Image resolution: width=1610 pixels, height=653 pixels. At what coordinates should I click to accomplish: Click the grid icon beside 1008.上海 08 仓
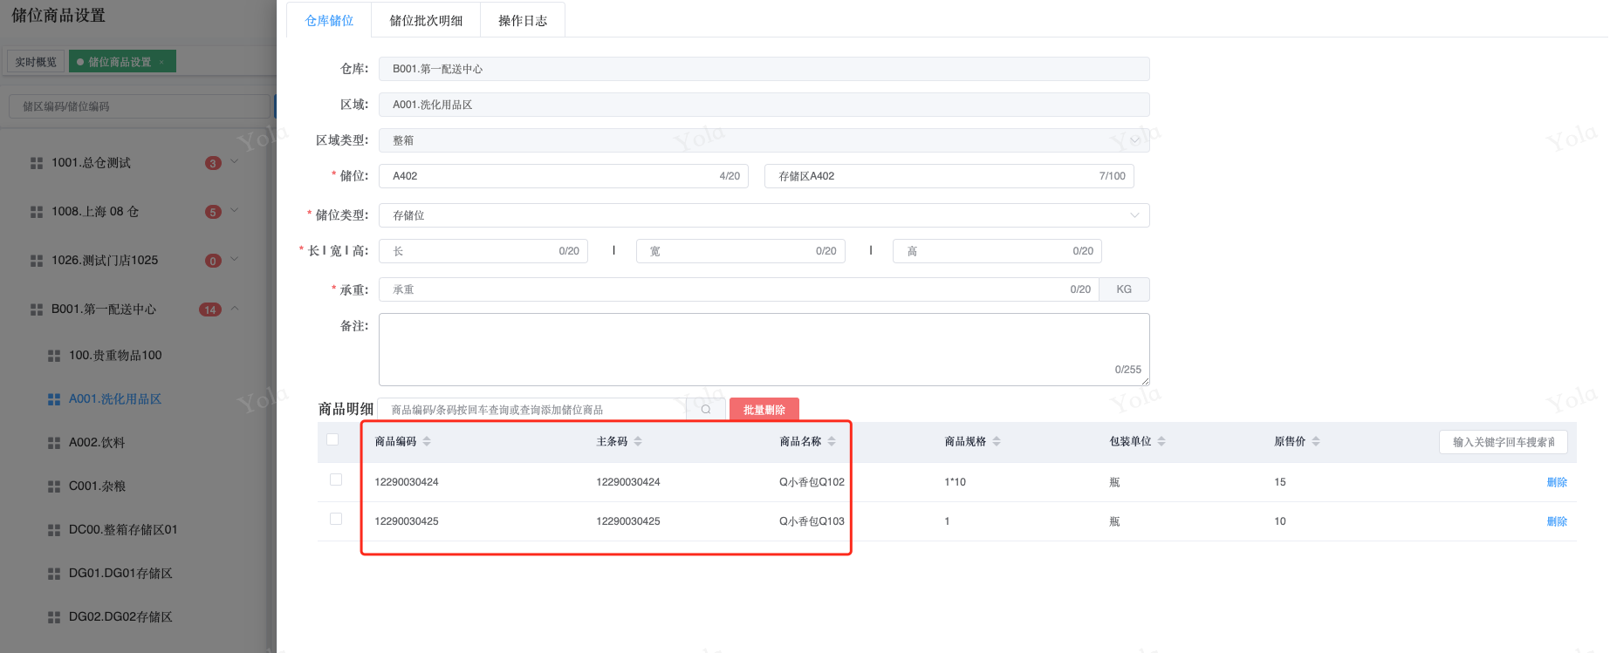[37, 212]
